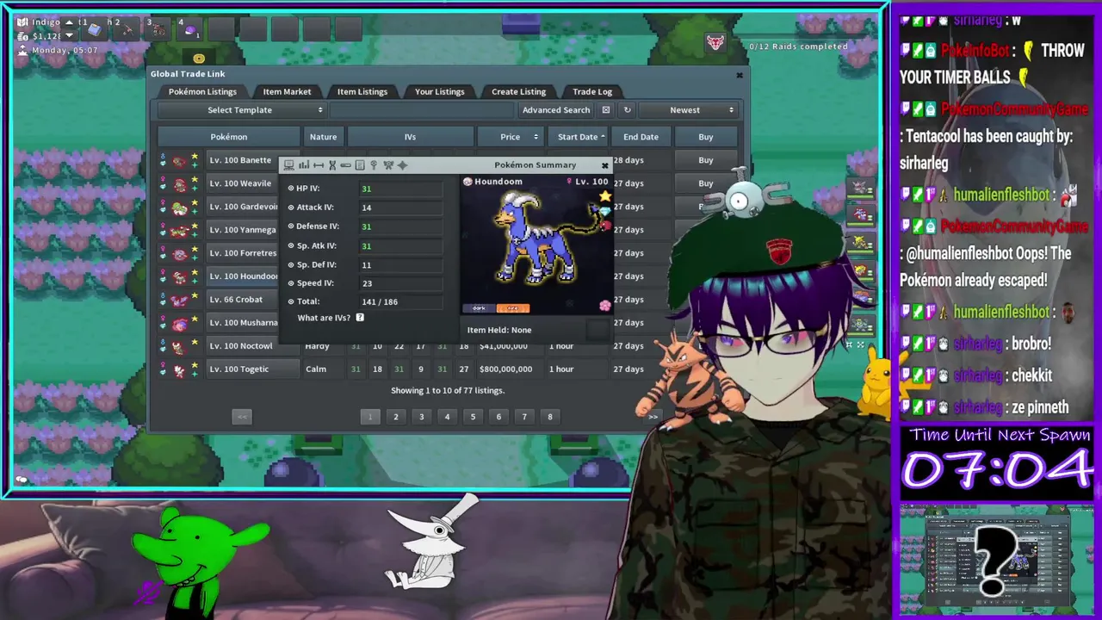Switch to the Item Market tab
1102x620 pixels.
(x=287, y=91)
